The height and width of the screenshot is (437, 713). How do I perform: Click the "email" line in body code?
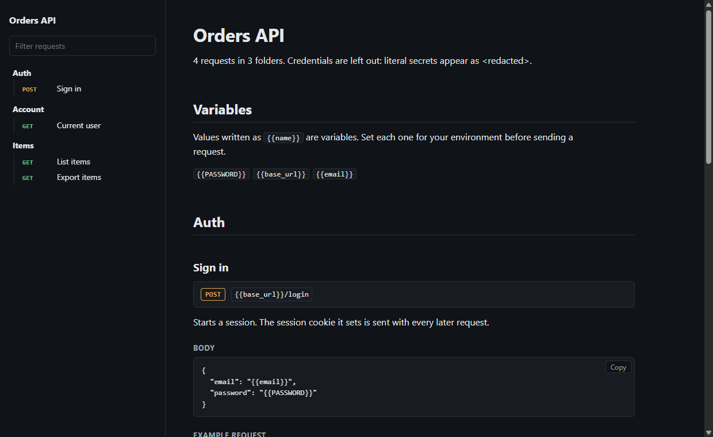(x=253, y=381)
